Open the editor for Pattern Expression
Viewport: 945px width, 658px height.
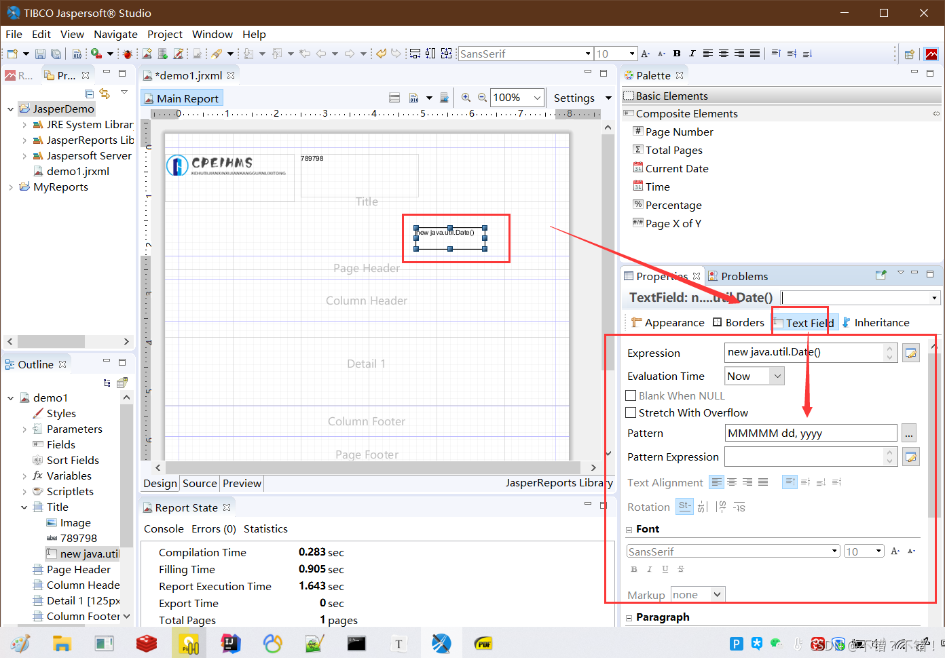point(910,457)
